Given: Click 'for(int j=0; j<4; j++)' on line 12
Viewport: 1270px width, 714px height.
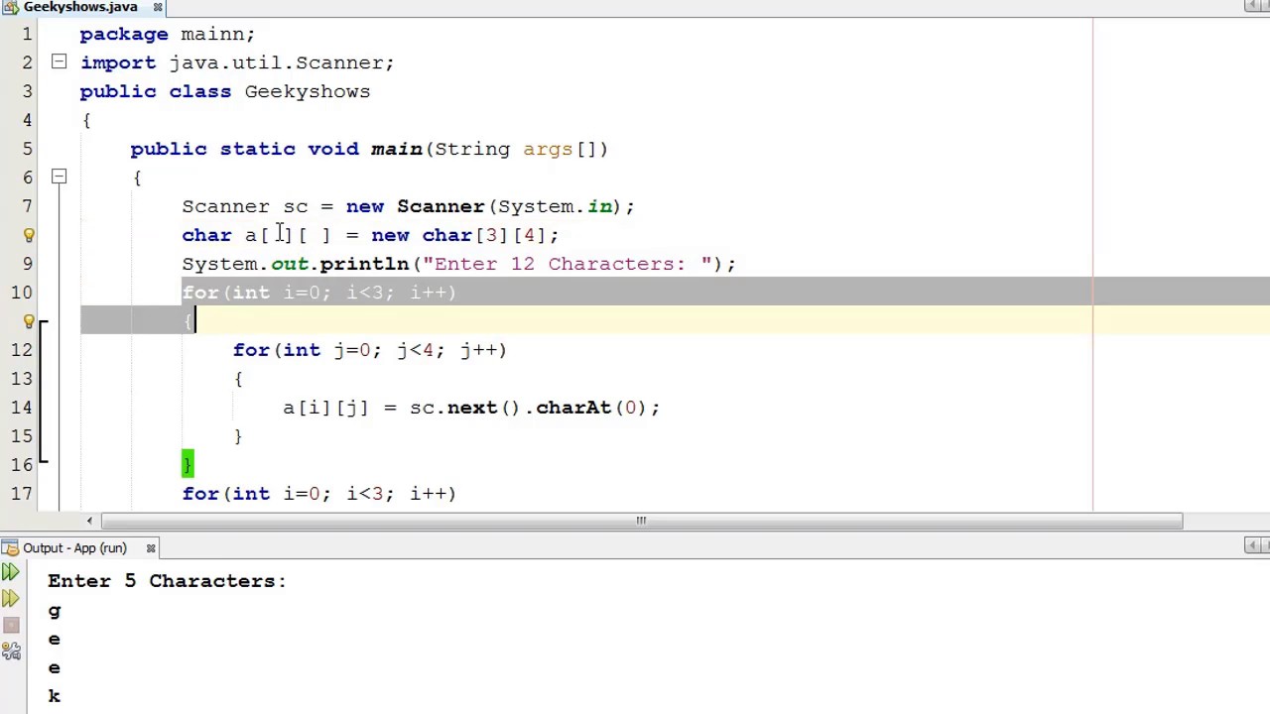Looking at the screenshot, I should tap(369, 350).
